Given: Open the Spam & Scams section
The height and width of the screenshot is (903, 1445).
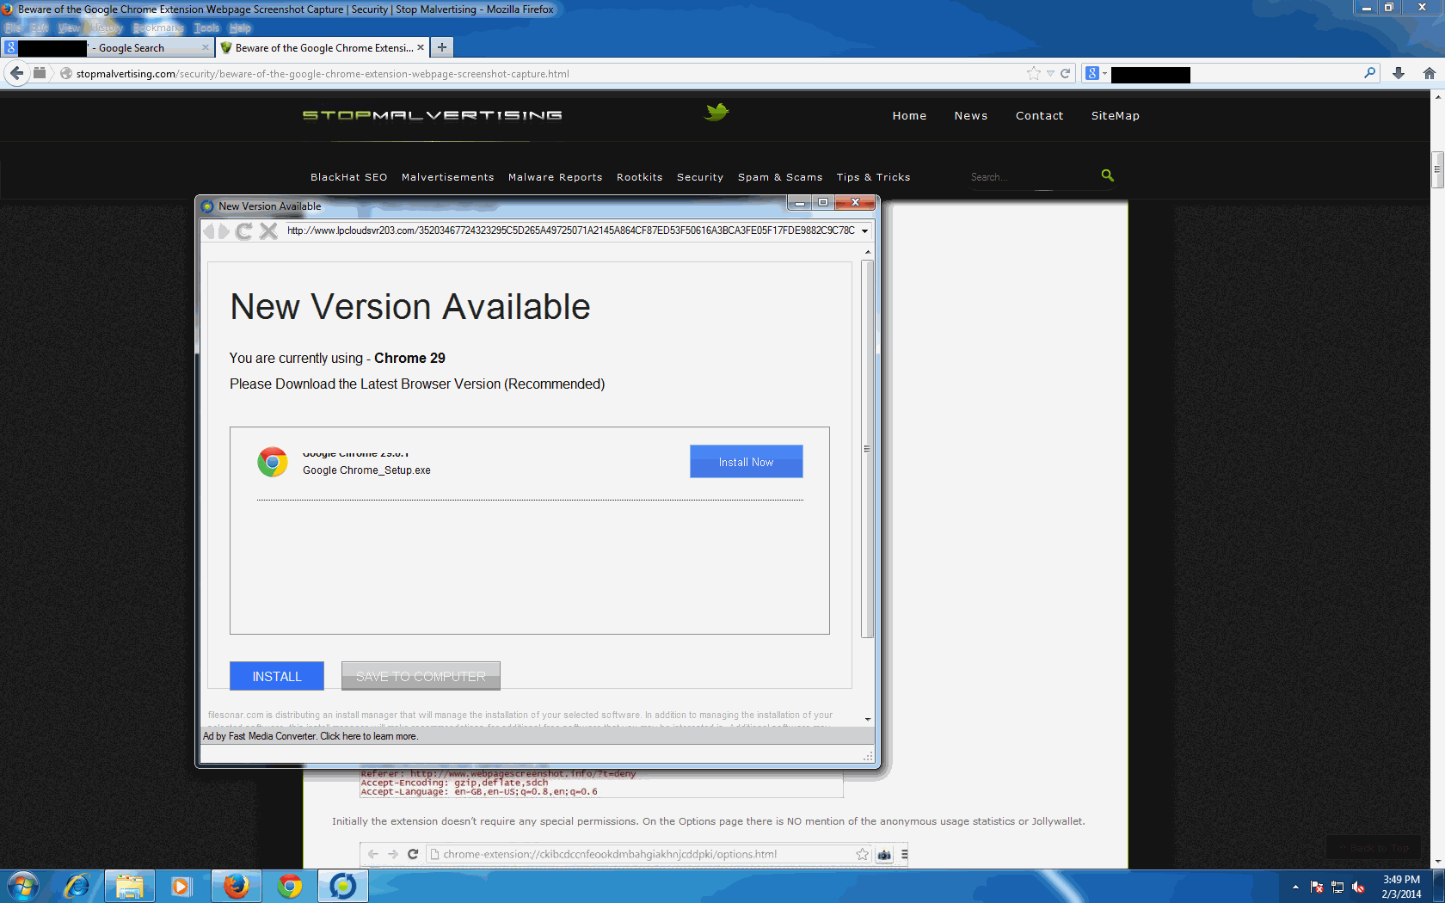Looking at the screenshot, I should 780,177.
